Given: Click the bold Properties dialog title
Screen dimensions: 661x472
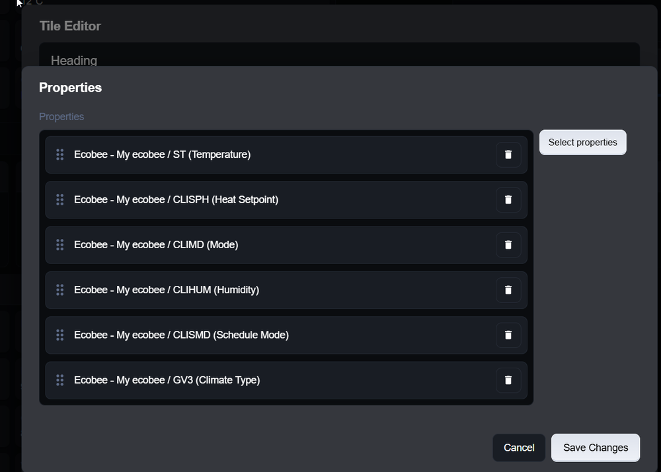Looking at the screenshot, I should pyautogui.click(x=71, y=88).
